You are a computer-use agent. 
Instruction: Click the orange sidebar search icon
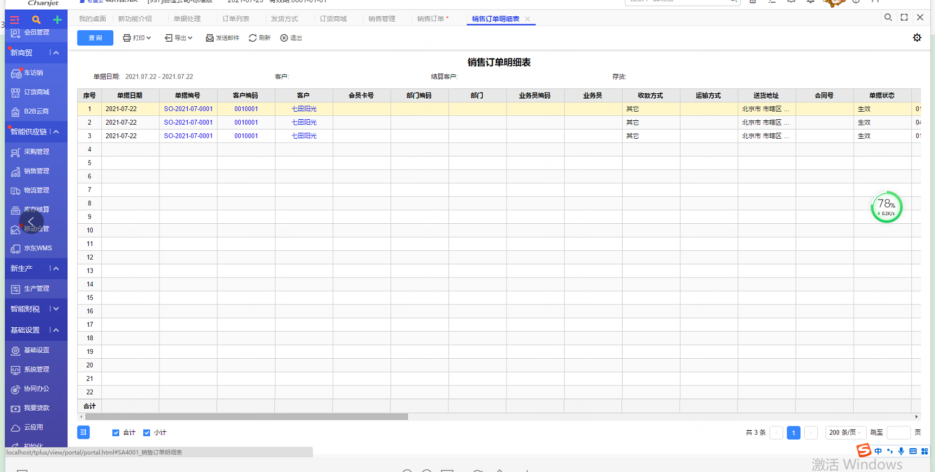[36, 20]
